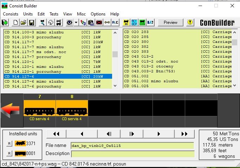The image size is (240, 168).
Task: Click the Description input field
Action: [132, 154]
